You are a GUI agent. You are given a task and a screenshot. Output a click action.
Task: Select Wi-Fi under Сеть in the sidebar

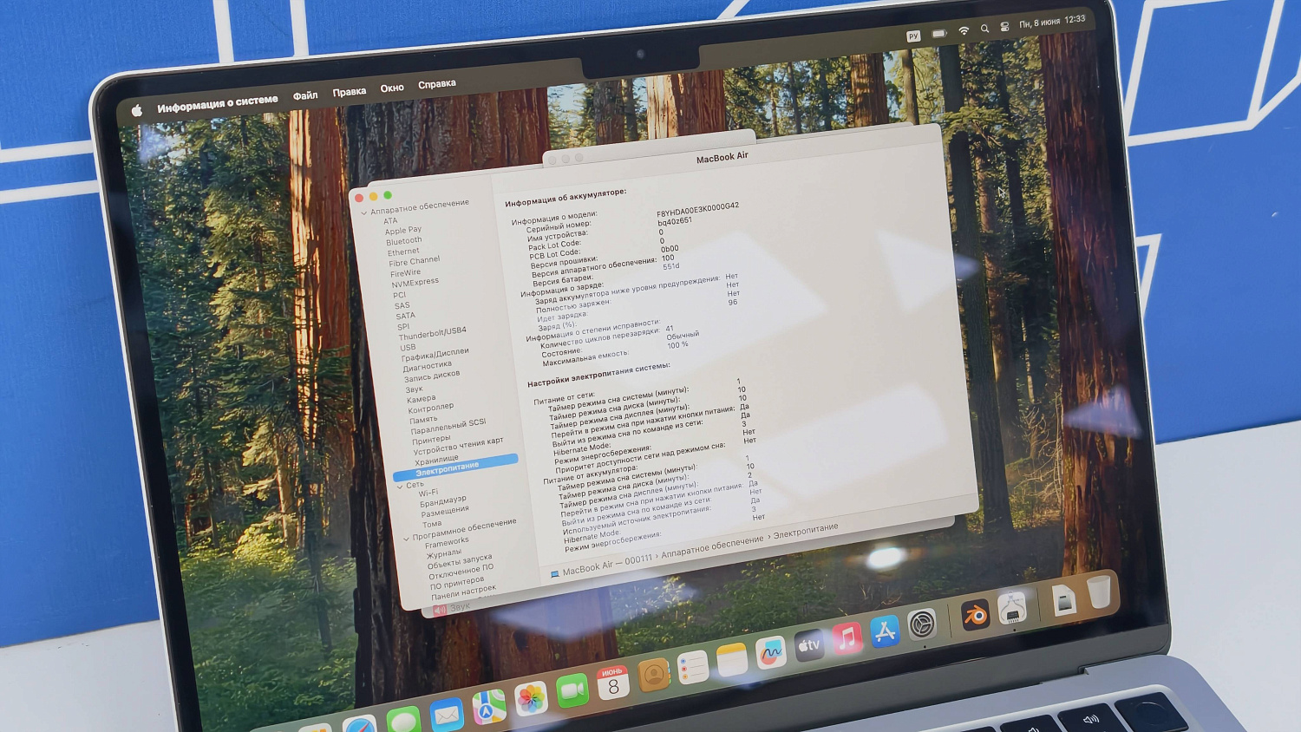pos(428,493)
